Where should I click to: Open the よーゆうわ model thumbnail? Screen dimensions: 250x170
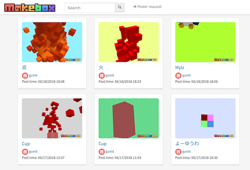point(205,118)
